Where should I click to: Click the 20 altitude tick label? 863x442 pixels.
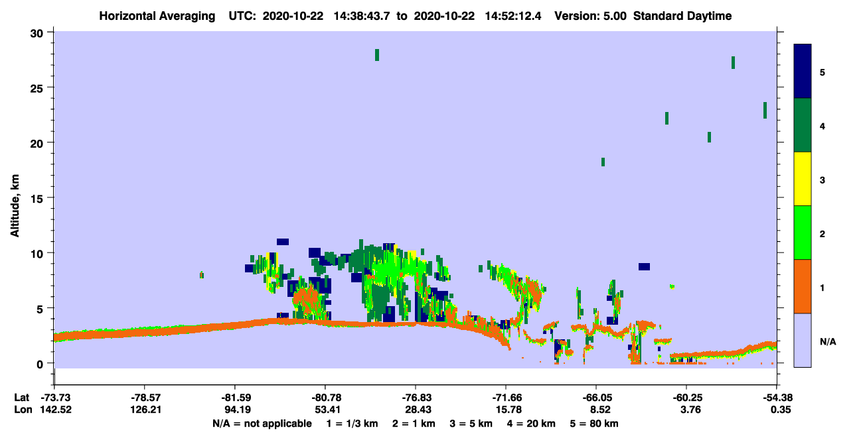pyautogui.click(x=38, y=142)
